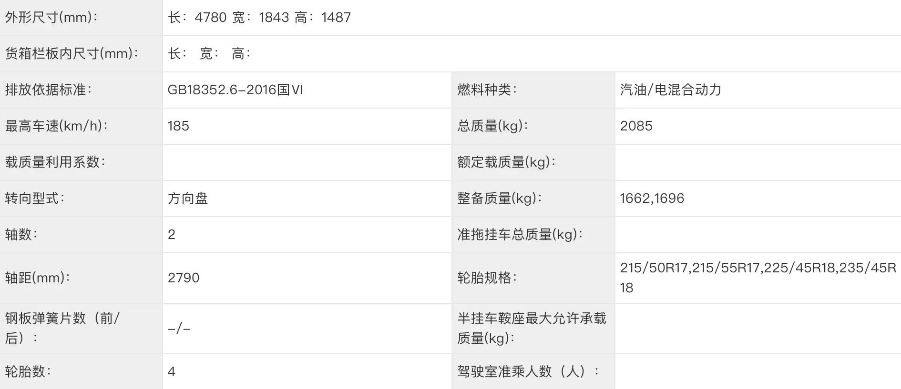Select the fuel type value 汽油/电混合动力
901x389 pixels.
(x=670, y=90)
